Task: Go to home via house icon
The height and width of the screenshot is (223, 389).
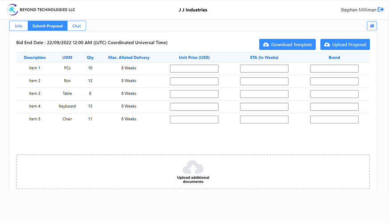Action: (372, 26)
